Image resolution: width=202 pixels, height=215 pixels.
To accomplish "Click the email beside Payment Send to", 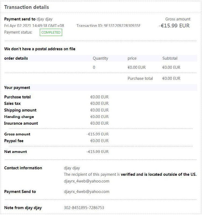I will tap(87, 192).
